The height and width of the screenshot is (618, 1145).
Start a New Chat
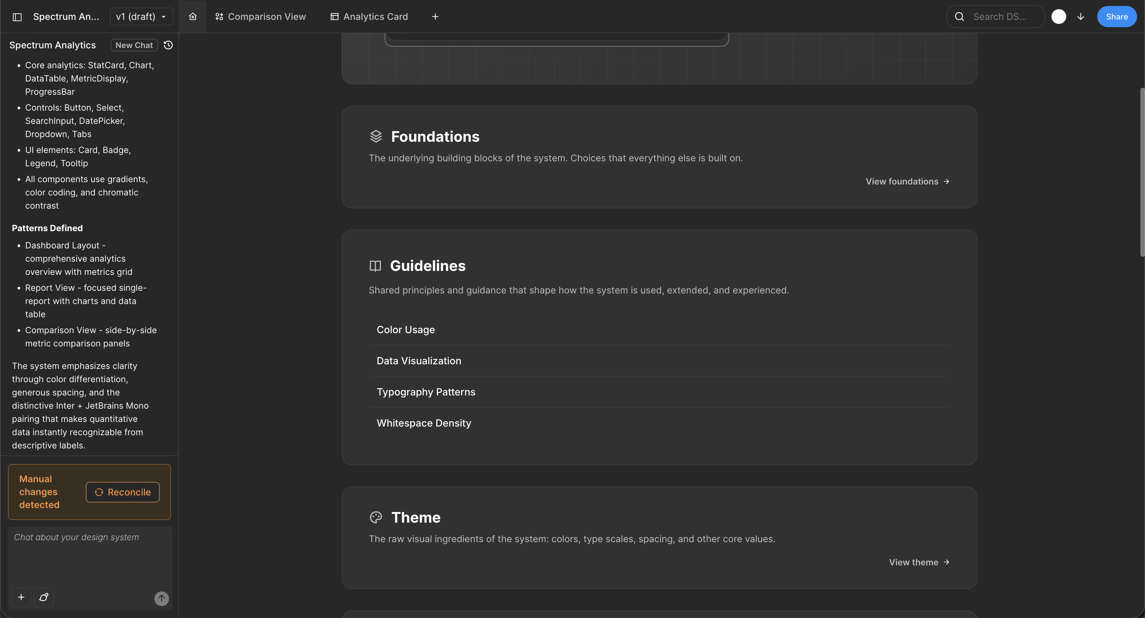pyautogui.click(x=134, y=45)
